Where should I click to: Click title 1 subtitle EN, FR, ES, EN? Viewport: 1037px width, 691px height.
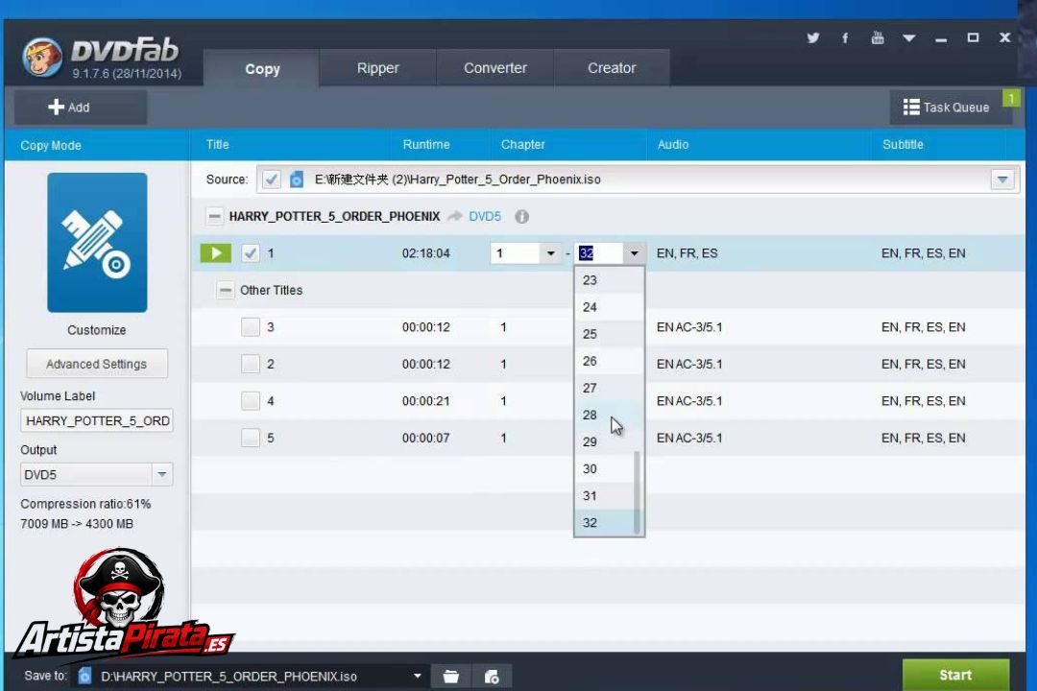coord(923,253)
